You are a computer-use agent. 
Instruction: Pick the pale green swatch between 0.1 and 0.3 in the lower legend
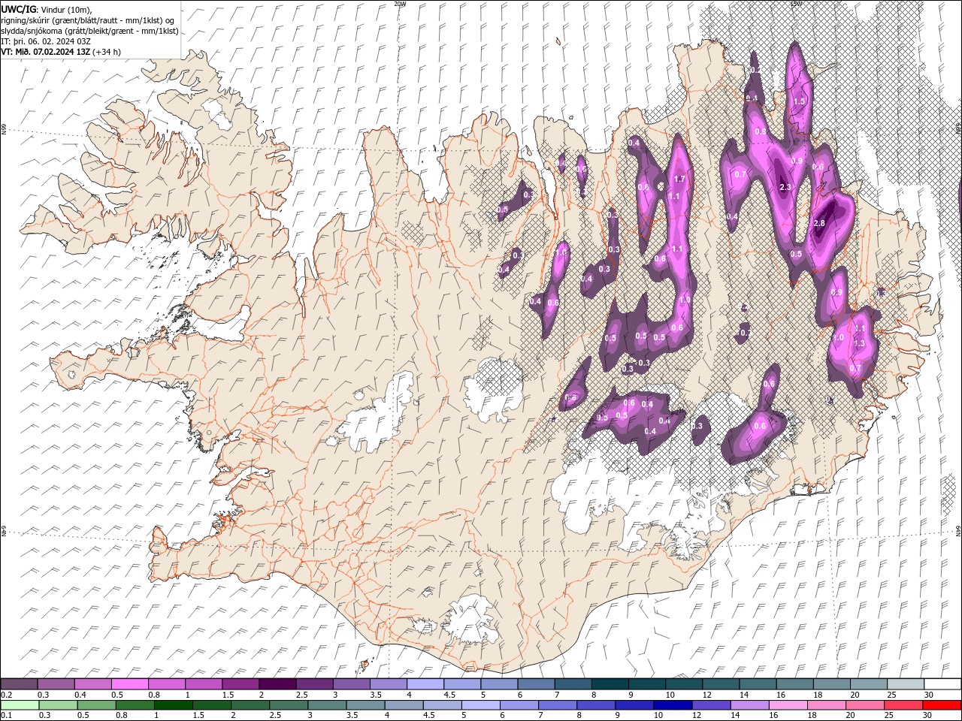(20, 705)
